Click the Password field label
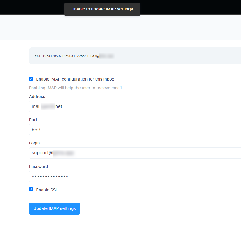The image size is (241, 250). point(38,167)
